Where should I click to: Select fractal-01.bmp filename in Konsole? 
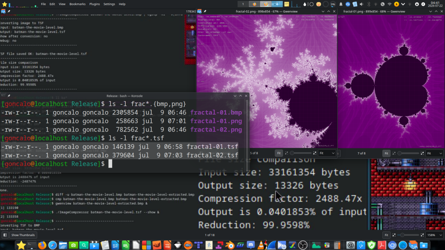(x=216, y=112)
